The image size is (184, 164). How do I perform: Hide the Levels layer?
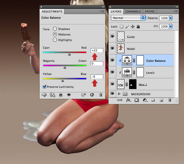pos(113,72)
